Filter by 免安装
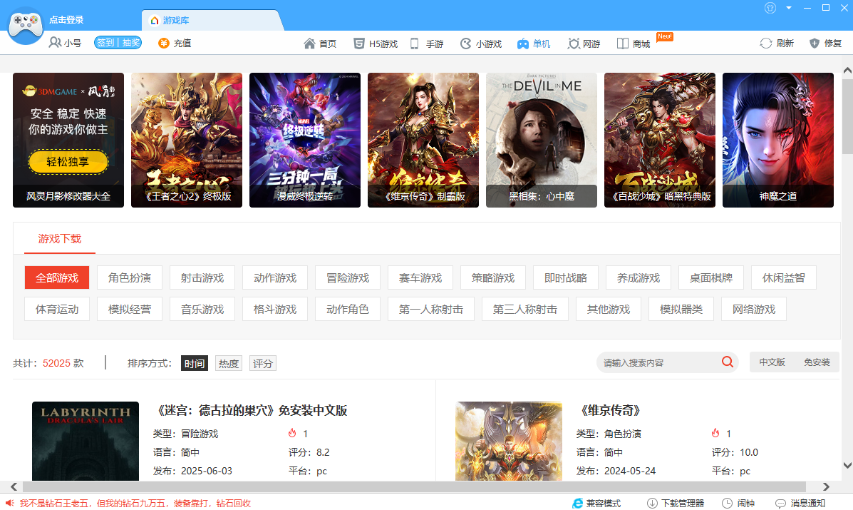The image size is (853, 510). coord(817,362)
